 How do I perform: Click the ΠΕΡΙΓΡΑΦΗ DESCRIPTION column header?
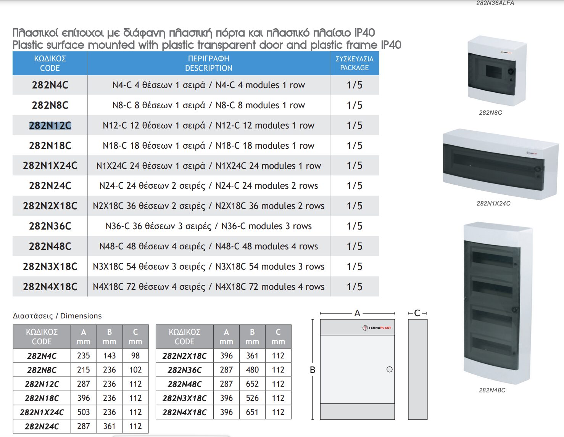pos(208,63)
